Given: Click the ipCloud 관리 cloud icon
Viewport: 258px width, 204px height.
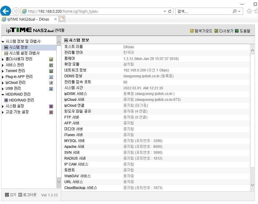Looking at the screenshot, I should point(51,83).
